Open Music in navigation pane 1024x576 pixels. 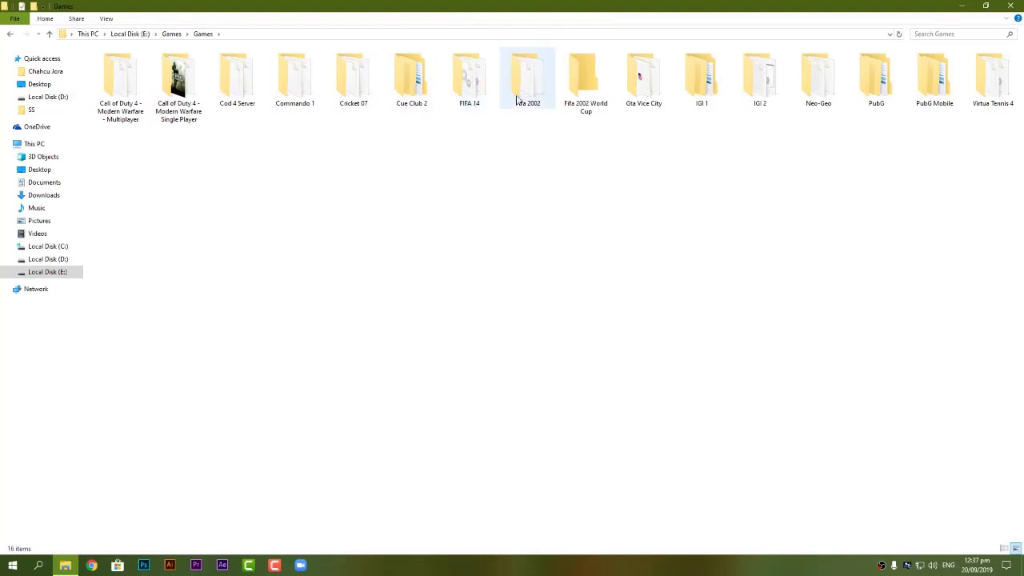36,208
